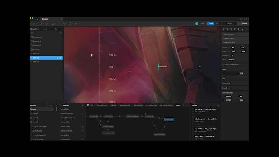279x157 pixels.
Task: Collapse the Console panel arrow
Action: [218, 105]
